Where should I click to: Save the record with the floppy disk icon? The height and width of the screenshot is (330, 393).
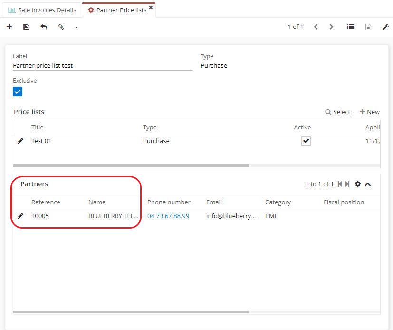pyautogui.click(x=26, y=27)
